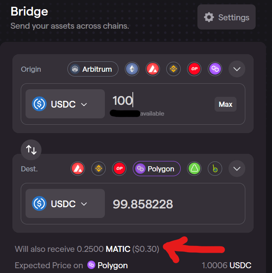The image size is (272, 273).
Task: Choose Avalanche as origin chain
Action: (153, 69)
